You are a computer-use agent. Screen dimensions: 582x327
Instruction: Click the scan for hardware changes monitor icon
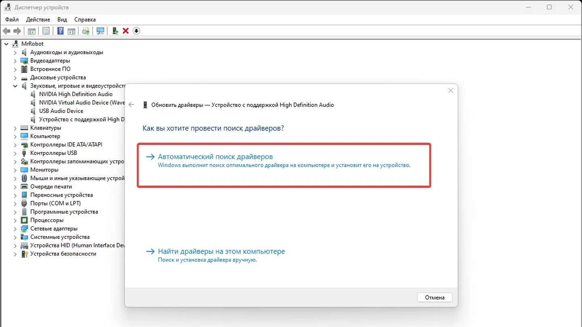click(100, 31)
